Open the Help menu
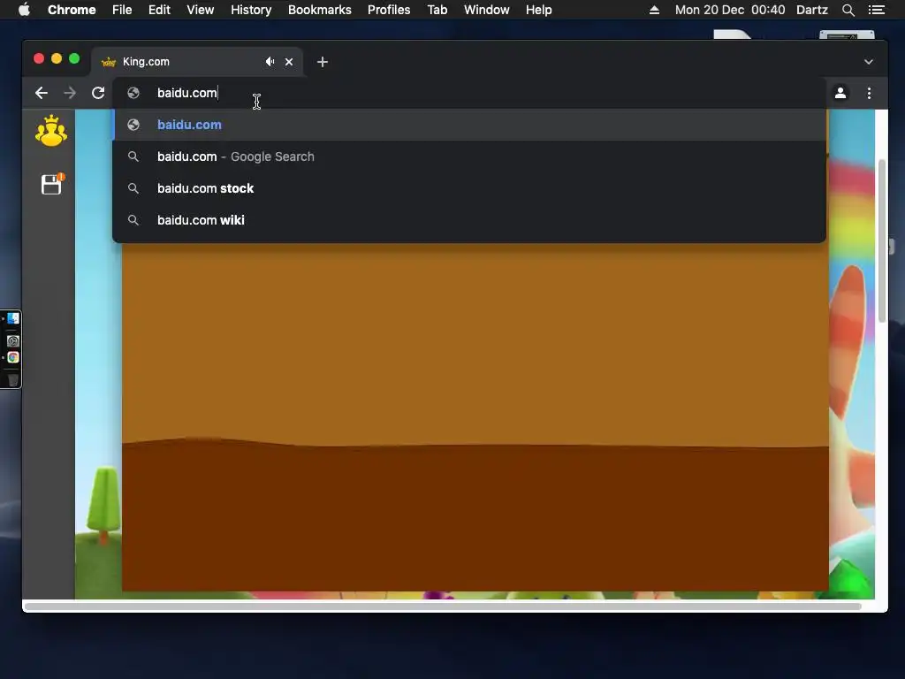Screen dimensions: 905x679 538,10
